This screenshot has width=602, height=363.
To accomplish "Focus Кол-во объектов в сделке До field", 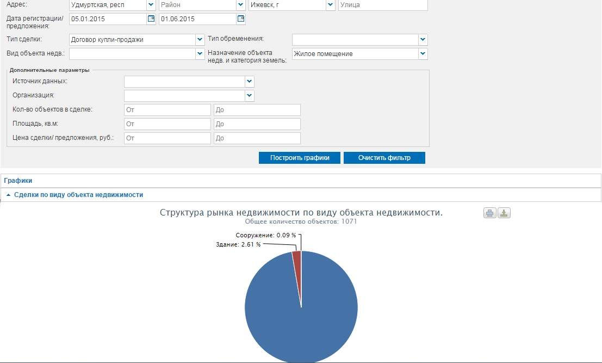I will pos(257,110).
